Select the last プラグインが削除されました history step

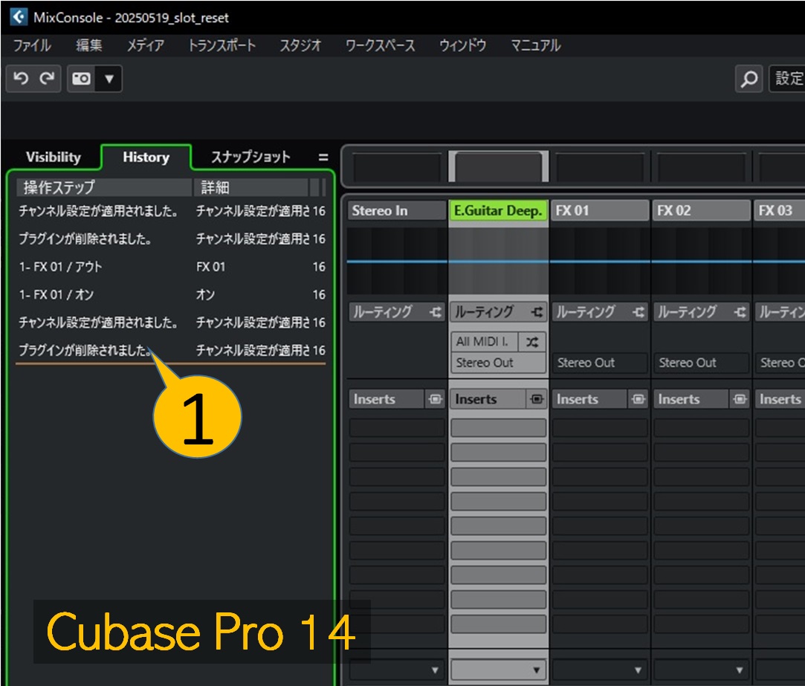(x=171, y=350)
